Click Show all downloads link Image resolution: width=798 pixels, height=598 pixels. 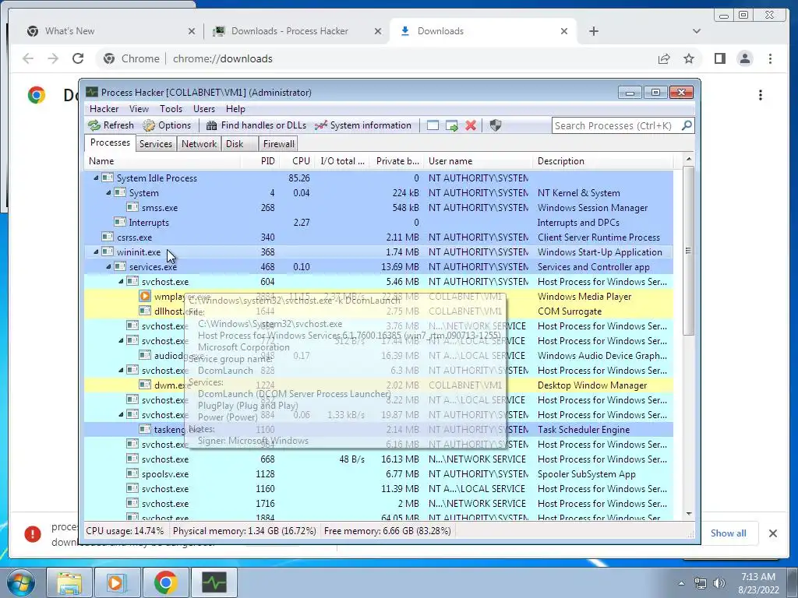[x=729, y=533]
